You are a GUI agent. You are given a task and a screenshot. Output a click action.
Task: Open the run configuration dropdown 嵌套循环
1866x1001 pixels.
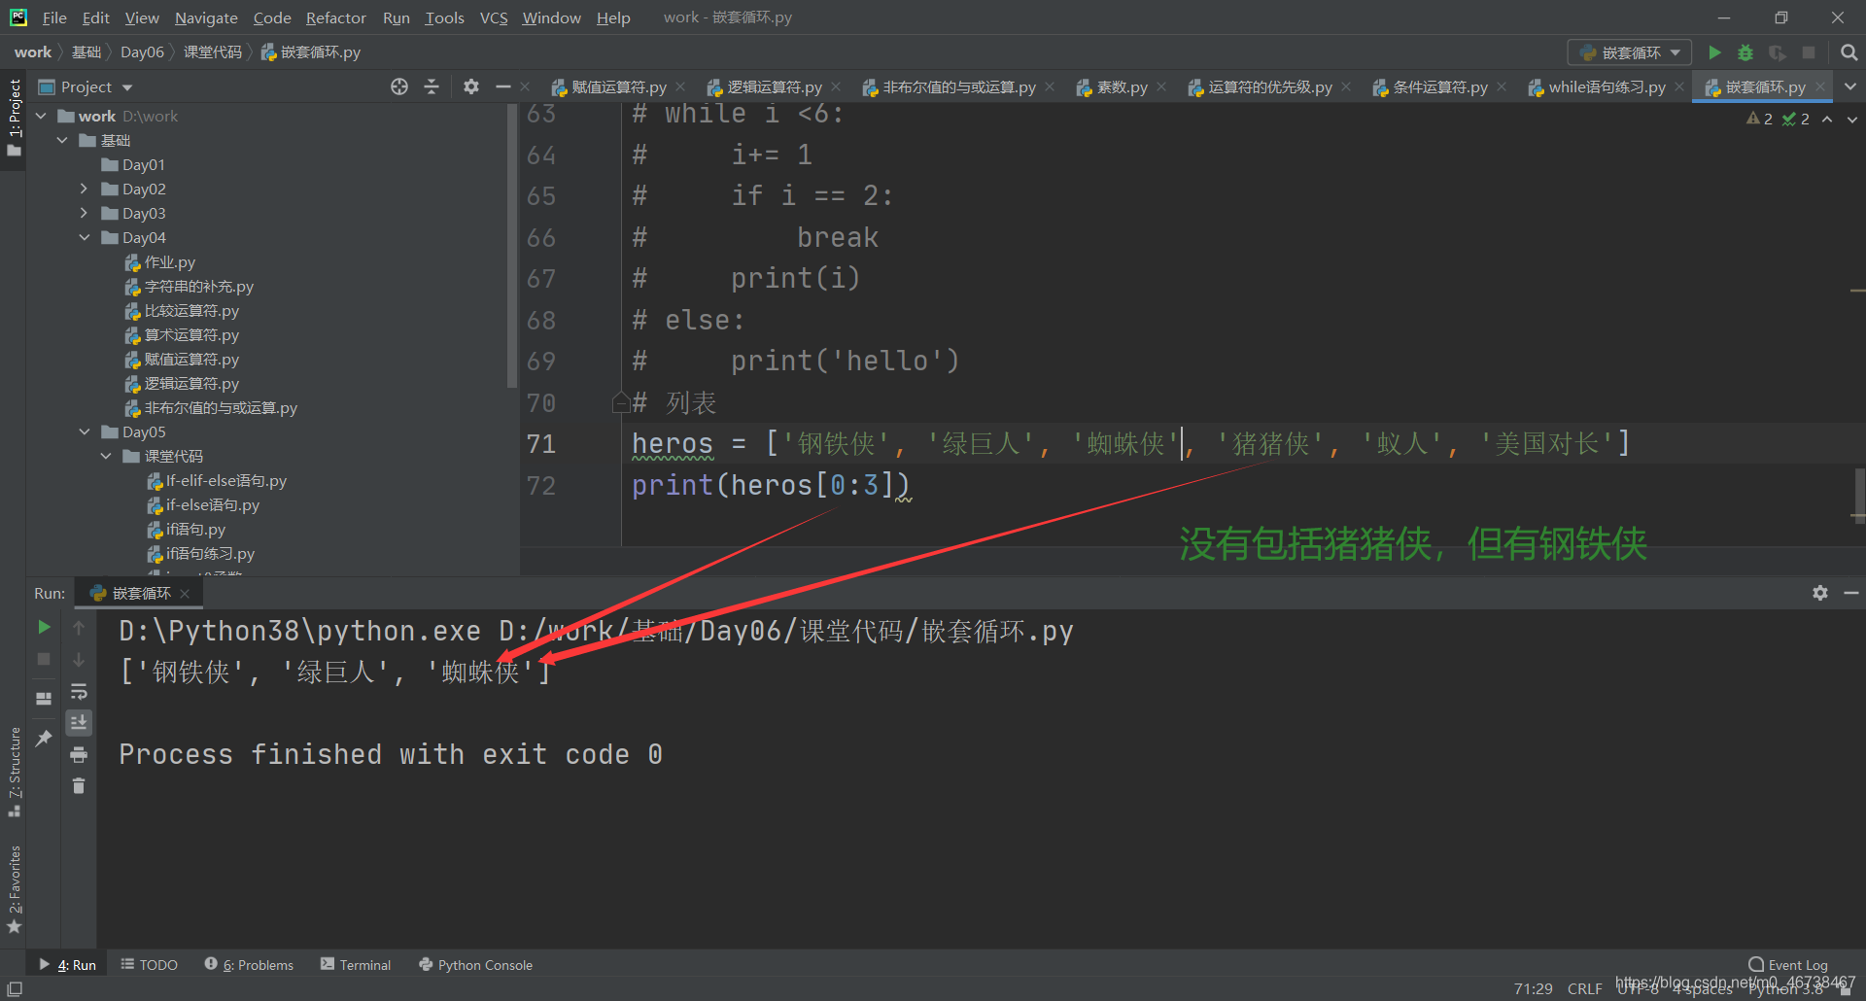point(1630,52)
